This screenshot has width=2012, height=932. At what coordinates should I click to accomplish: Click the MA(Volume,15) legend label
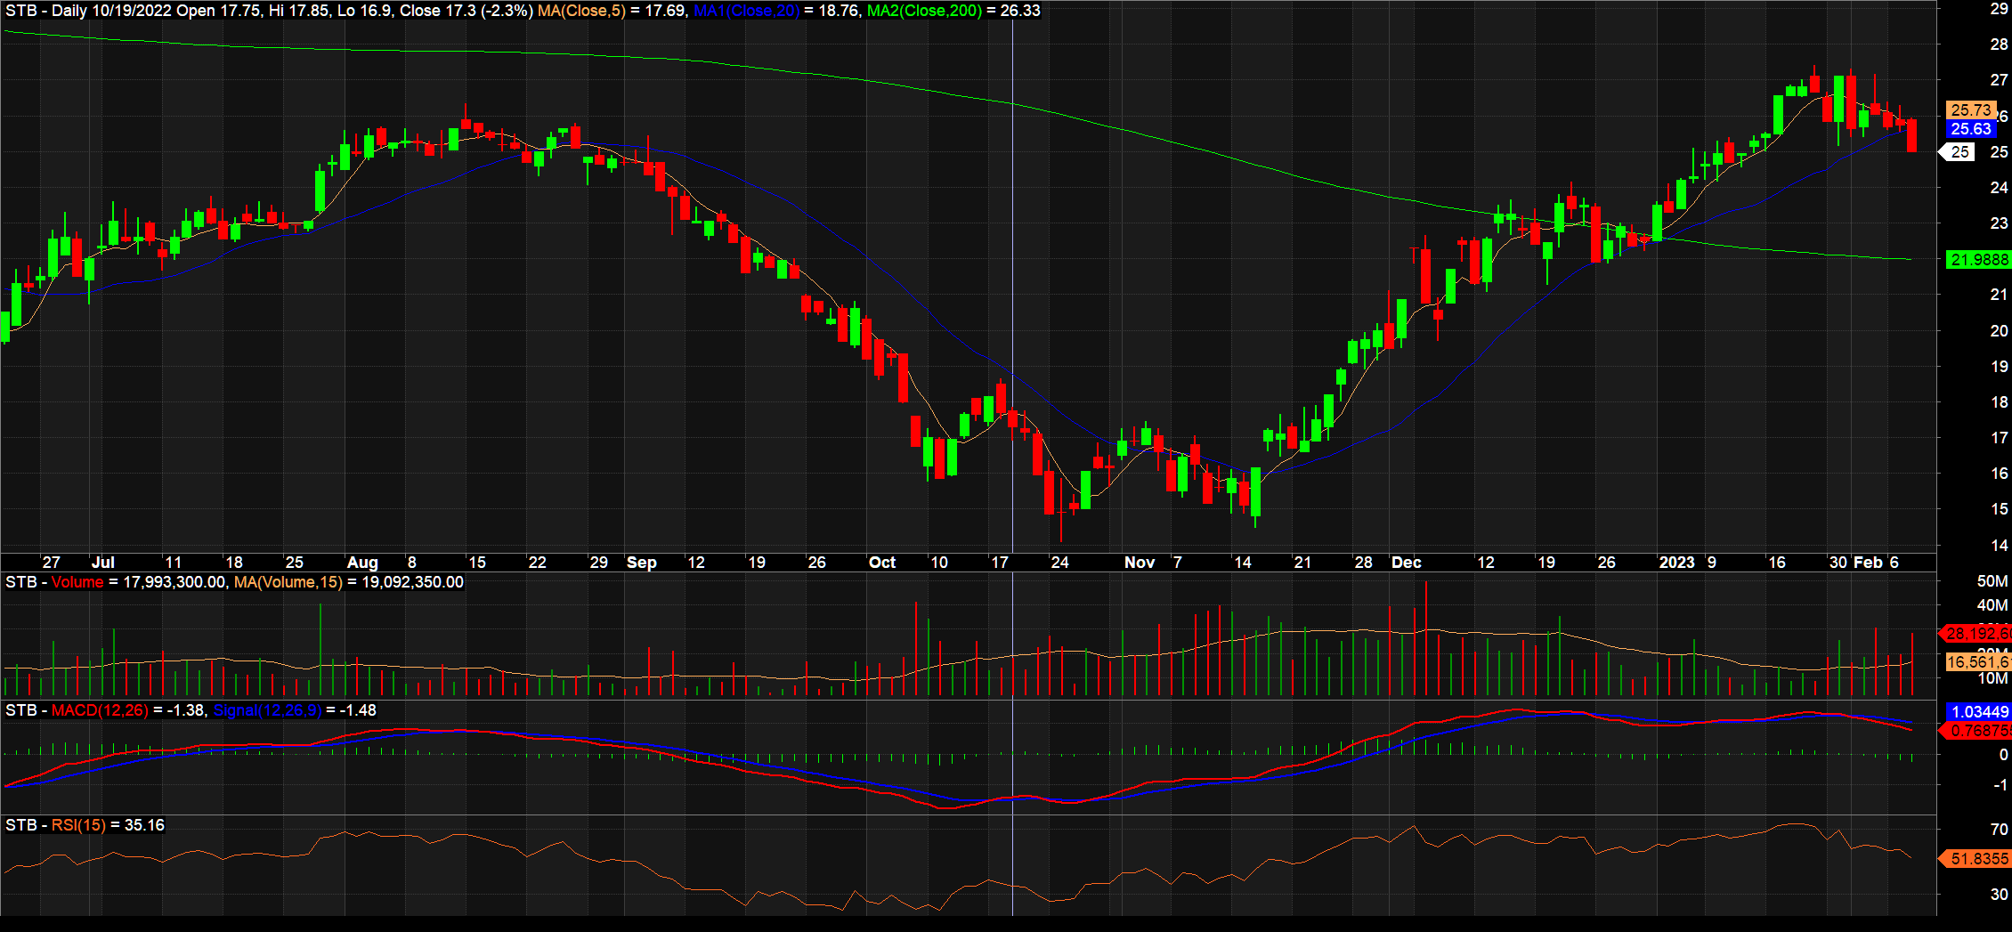pos(288,582)
